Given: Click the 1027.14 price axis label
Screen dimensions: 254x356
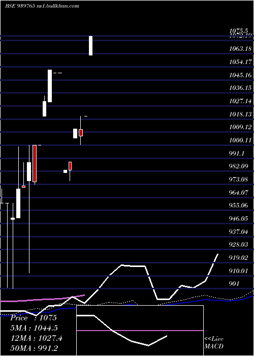Looking at the screenshot, I should coord(241,101).
